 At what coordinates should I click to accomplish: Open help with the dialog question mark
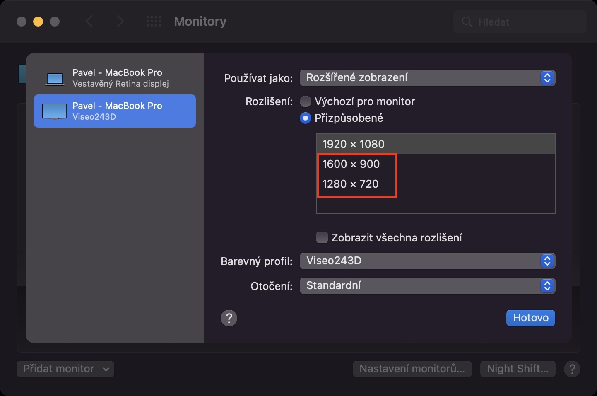[229, 318]
